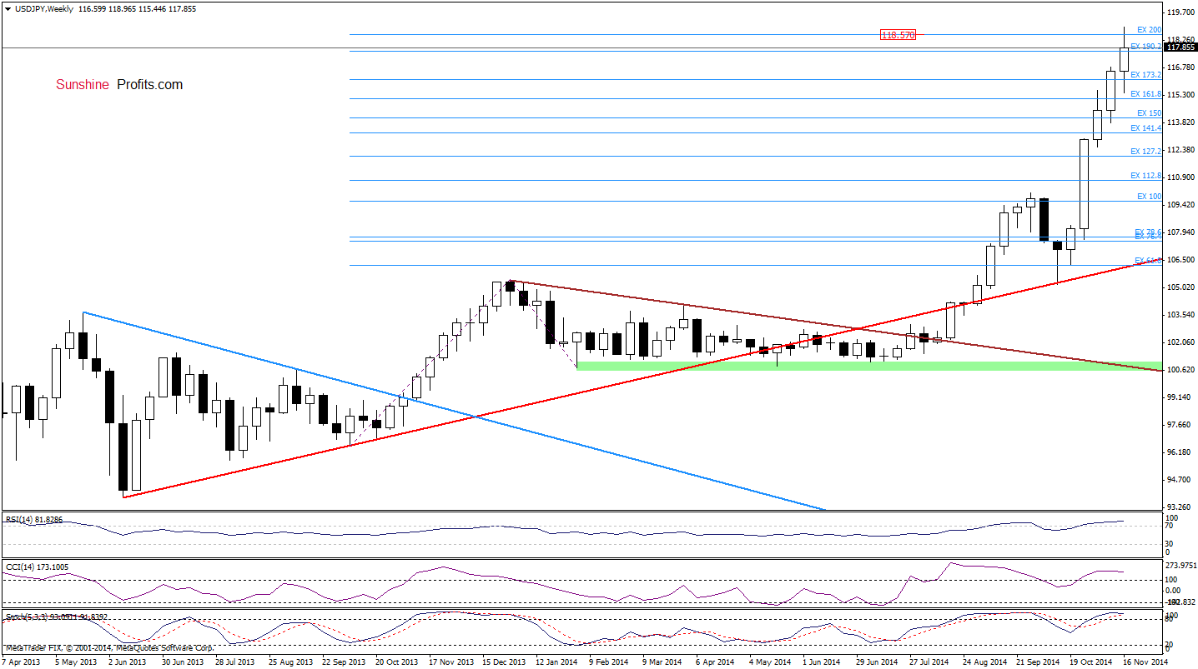1198x669 pixels.
Task: Click the Stoch(5,3,3) indicator label
Action: (x=57, y=617)
